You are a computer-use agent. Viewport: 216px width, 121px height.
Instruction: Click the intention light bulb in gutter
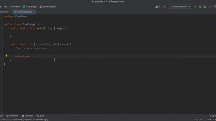pyautogui.click(x=6, y=55)
